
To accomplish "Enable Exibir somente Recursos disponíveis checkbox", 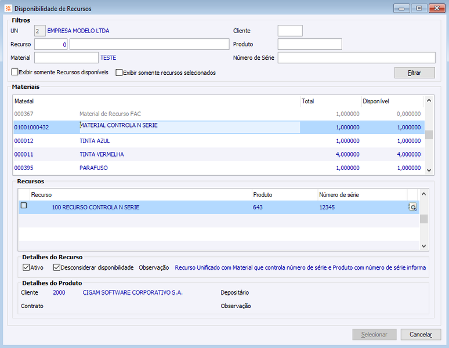I will pos(15,72).
